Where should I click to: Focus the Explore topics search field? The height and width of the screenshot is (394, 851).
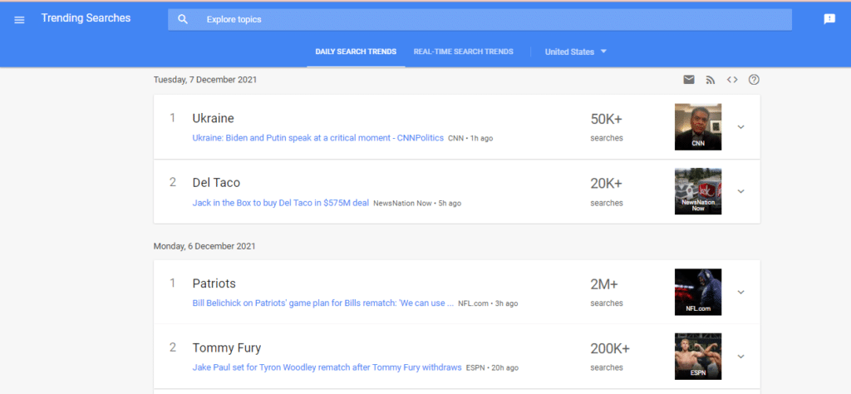480,20
